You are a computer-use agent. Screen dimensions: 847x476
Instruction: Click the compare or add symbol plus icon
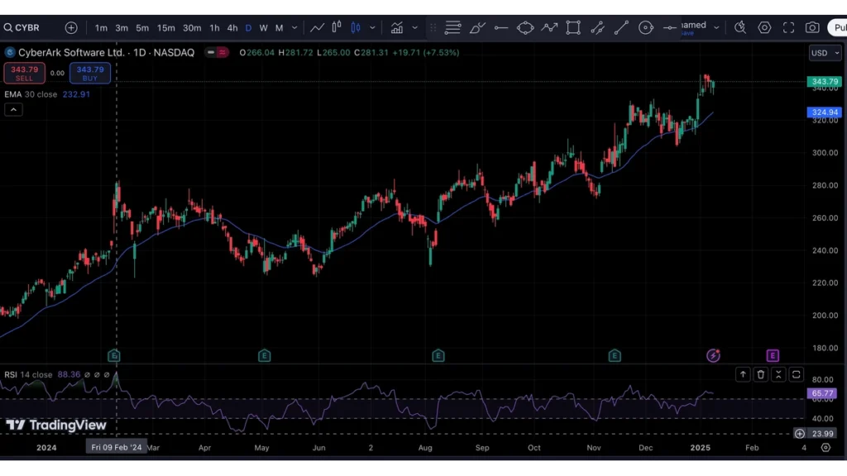71,27
